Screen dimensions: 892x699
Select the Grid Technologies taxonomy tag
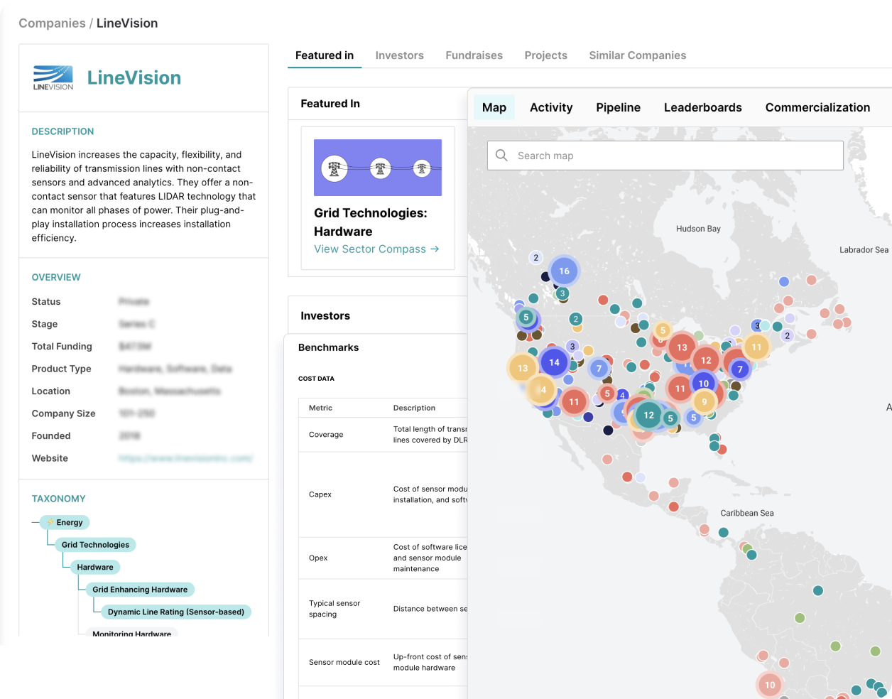coord(95,545)
